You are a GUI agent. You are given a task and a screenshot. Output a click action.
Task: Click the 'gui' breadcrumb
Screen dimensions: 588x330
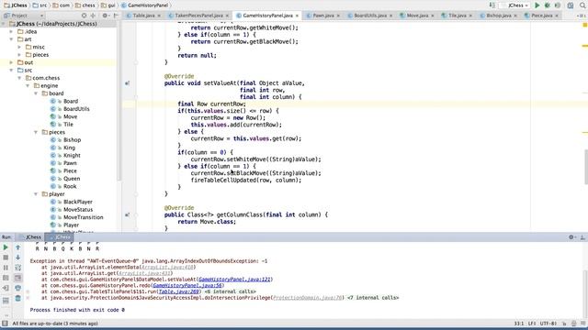[108, 5]
